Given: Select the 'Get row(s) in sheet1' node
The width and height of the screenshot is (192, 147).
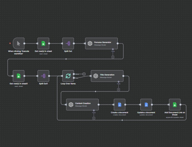Looking at the screenshot, I should point(19,76).
